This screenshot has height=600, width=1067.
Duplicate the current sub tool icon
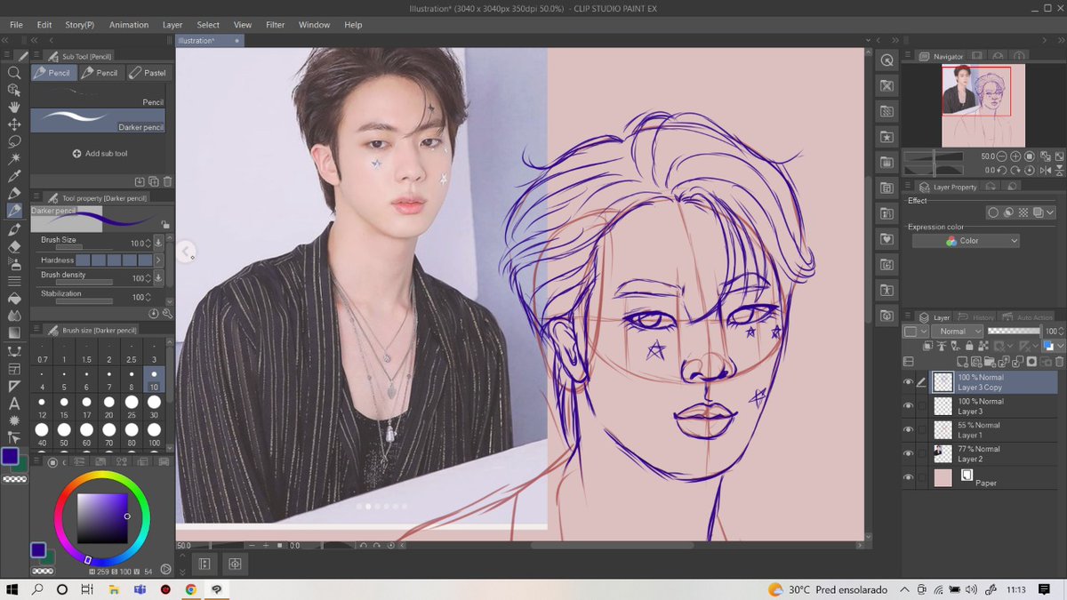click(154, 181)
